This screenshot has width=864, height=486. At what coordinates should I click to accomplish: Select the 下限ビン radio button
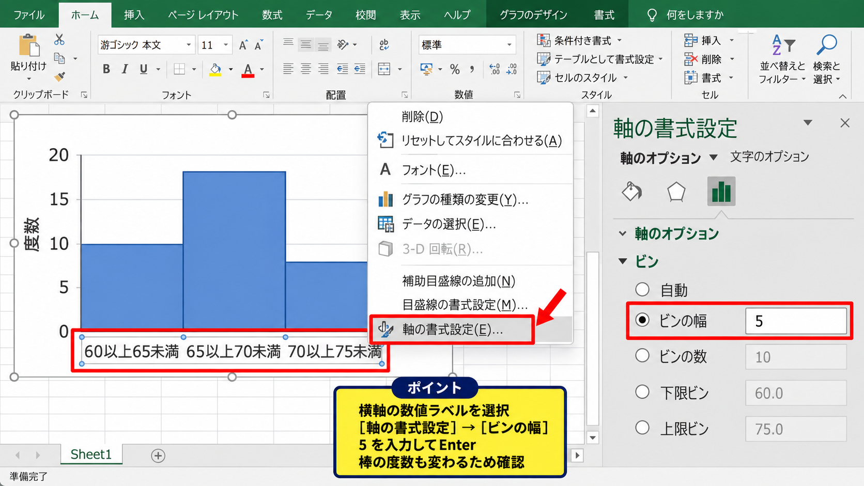[x=642, y=391]
